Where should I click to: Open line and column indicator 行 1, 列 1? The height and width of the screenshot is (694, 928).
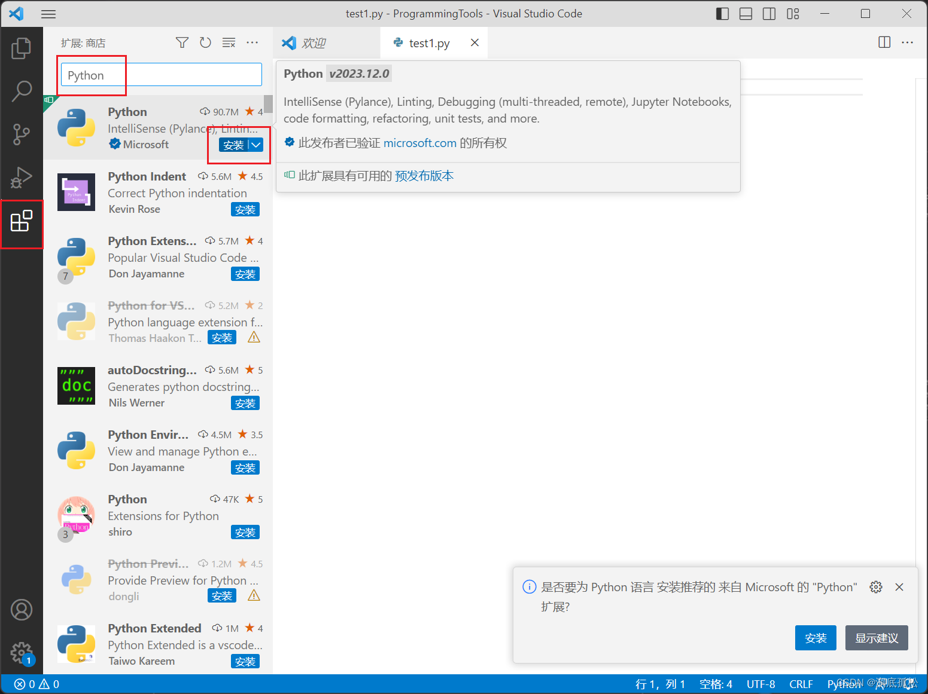pyautogui.click(x=660, y=684)
